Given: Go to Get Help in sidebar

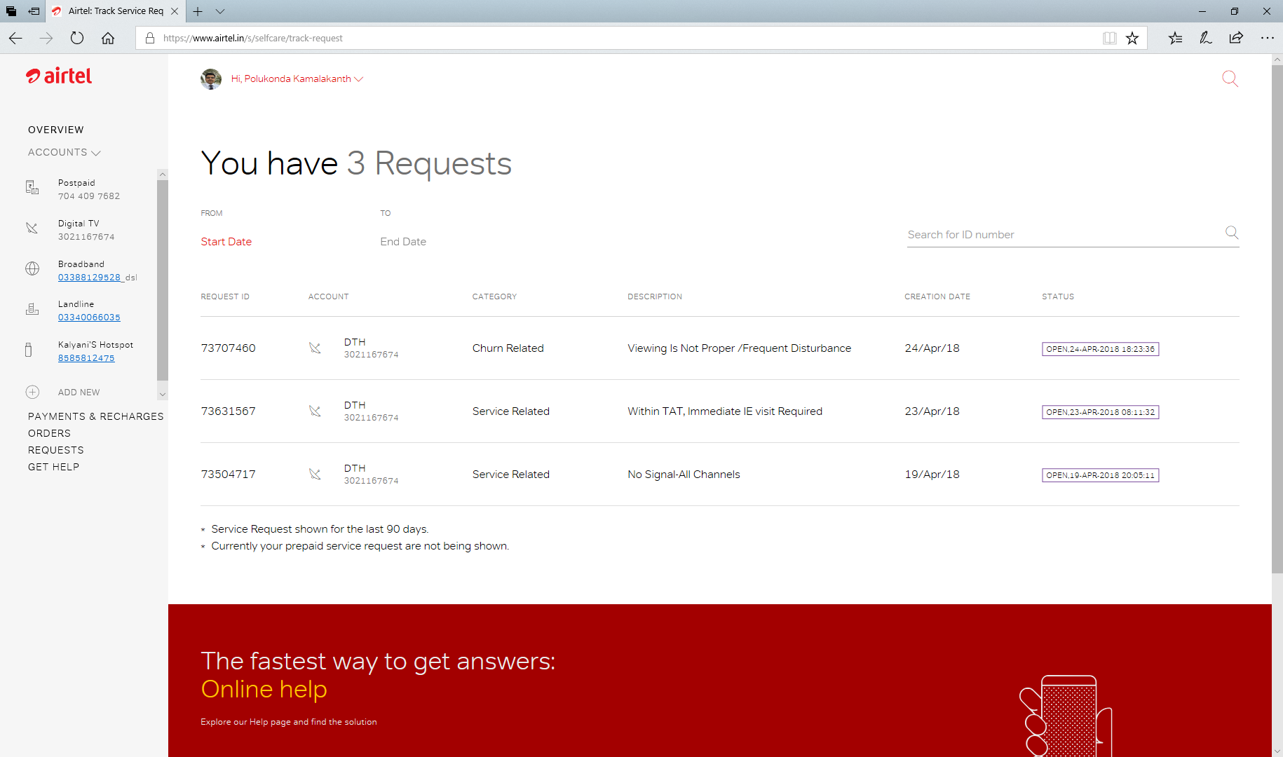Looking at the screenshot, I should click(53, 467).
